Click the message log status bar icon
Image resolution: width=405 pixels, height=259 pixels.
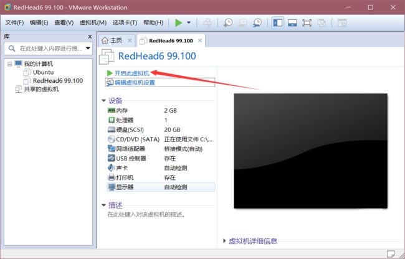tap(391, 254)
